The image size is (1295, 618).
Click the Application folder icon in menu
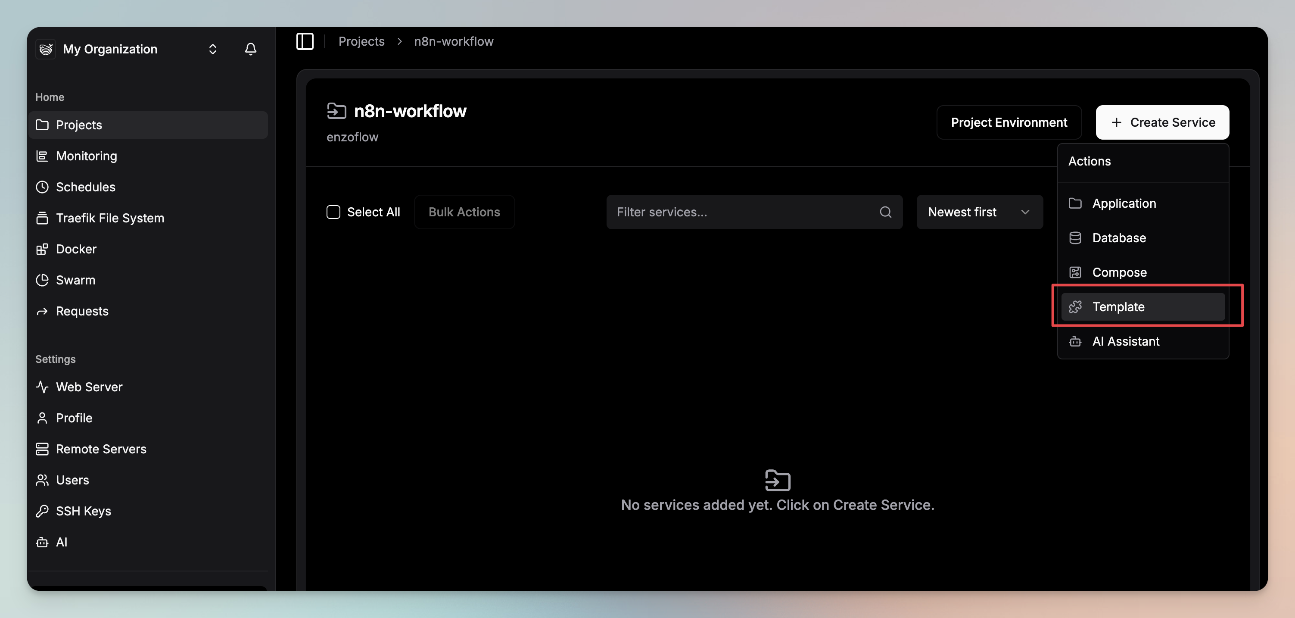point(1075,203)
